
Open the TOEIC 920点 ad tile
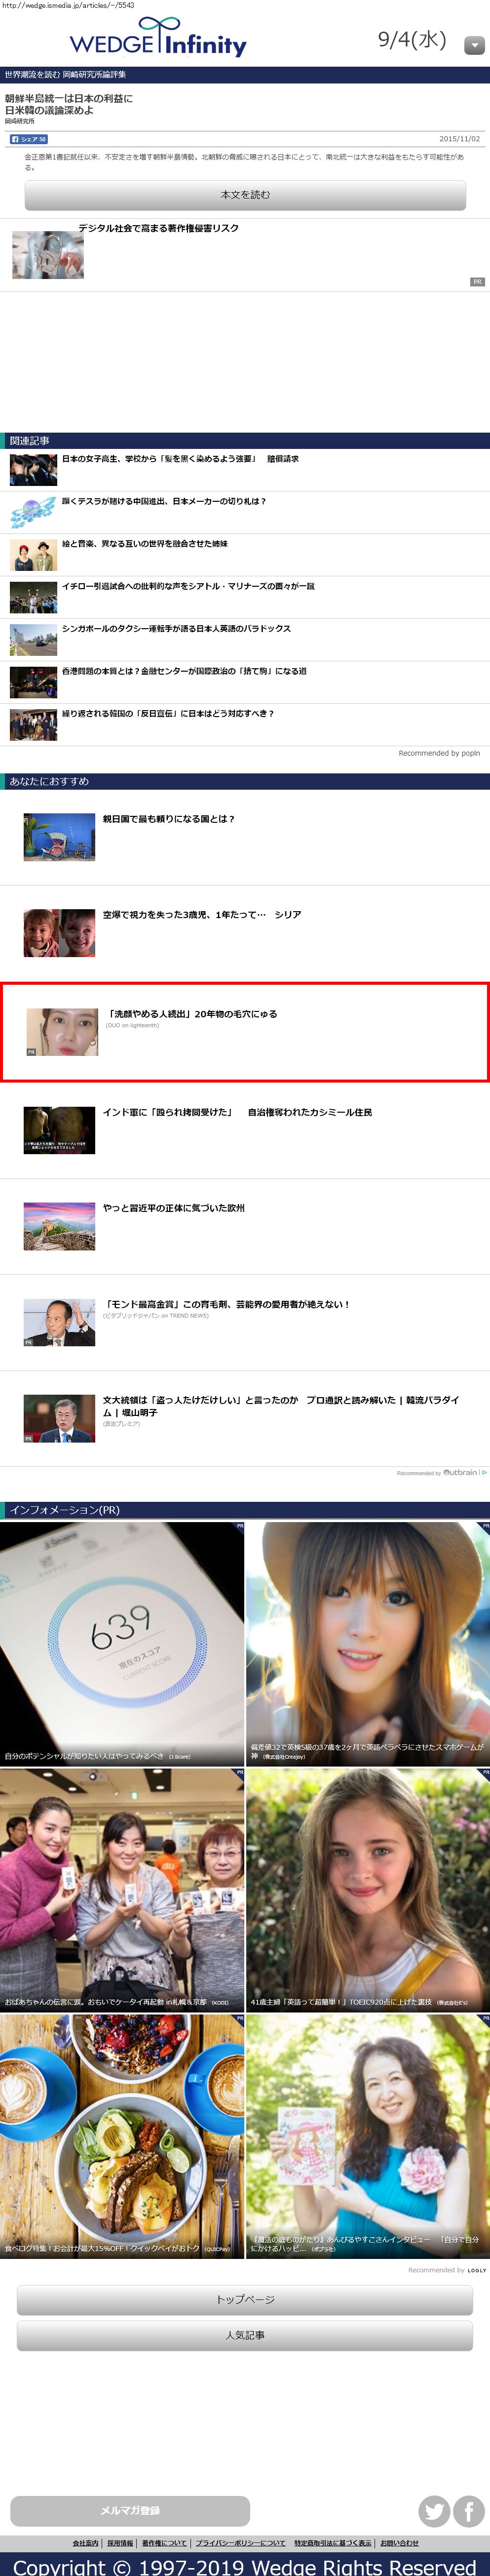[x=368, y=1889]
